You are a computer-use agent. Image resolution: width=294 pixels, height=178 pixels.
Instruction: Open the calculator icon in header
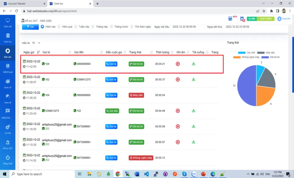[x=230, y=19]
